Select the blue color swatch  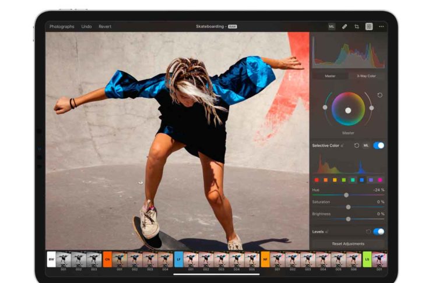point(361,180)
